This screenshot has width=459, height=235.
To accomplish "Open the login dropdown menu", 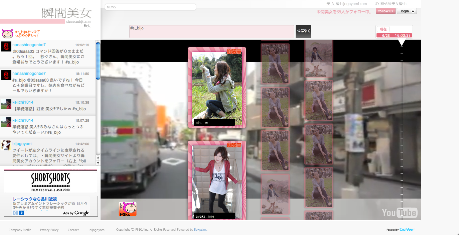I will (407, 11).
